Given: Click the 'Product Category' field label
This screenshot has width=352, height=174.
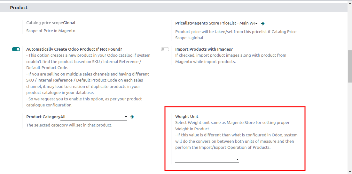Looking at the screenshot, I should (43, 117).
